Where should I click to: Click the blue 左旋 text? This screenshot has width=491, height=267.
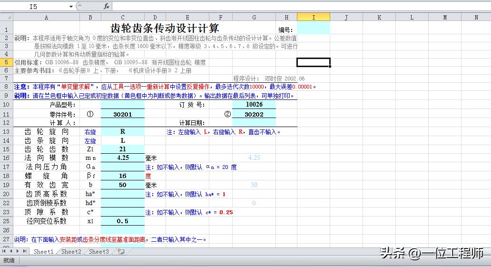click(90, 141)
